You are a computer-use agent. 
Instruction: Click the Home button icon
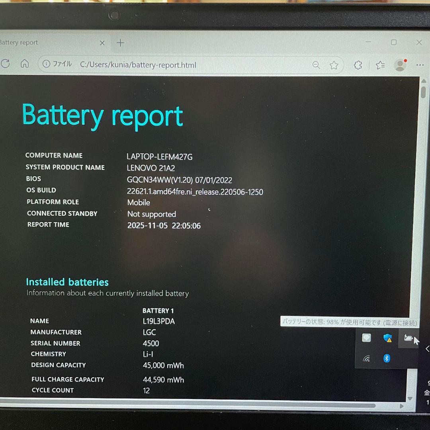pos(25,64)
